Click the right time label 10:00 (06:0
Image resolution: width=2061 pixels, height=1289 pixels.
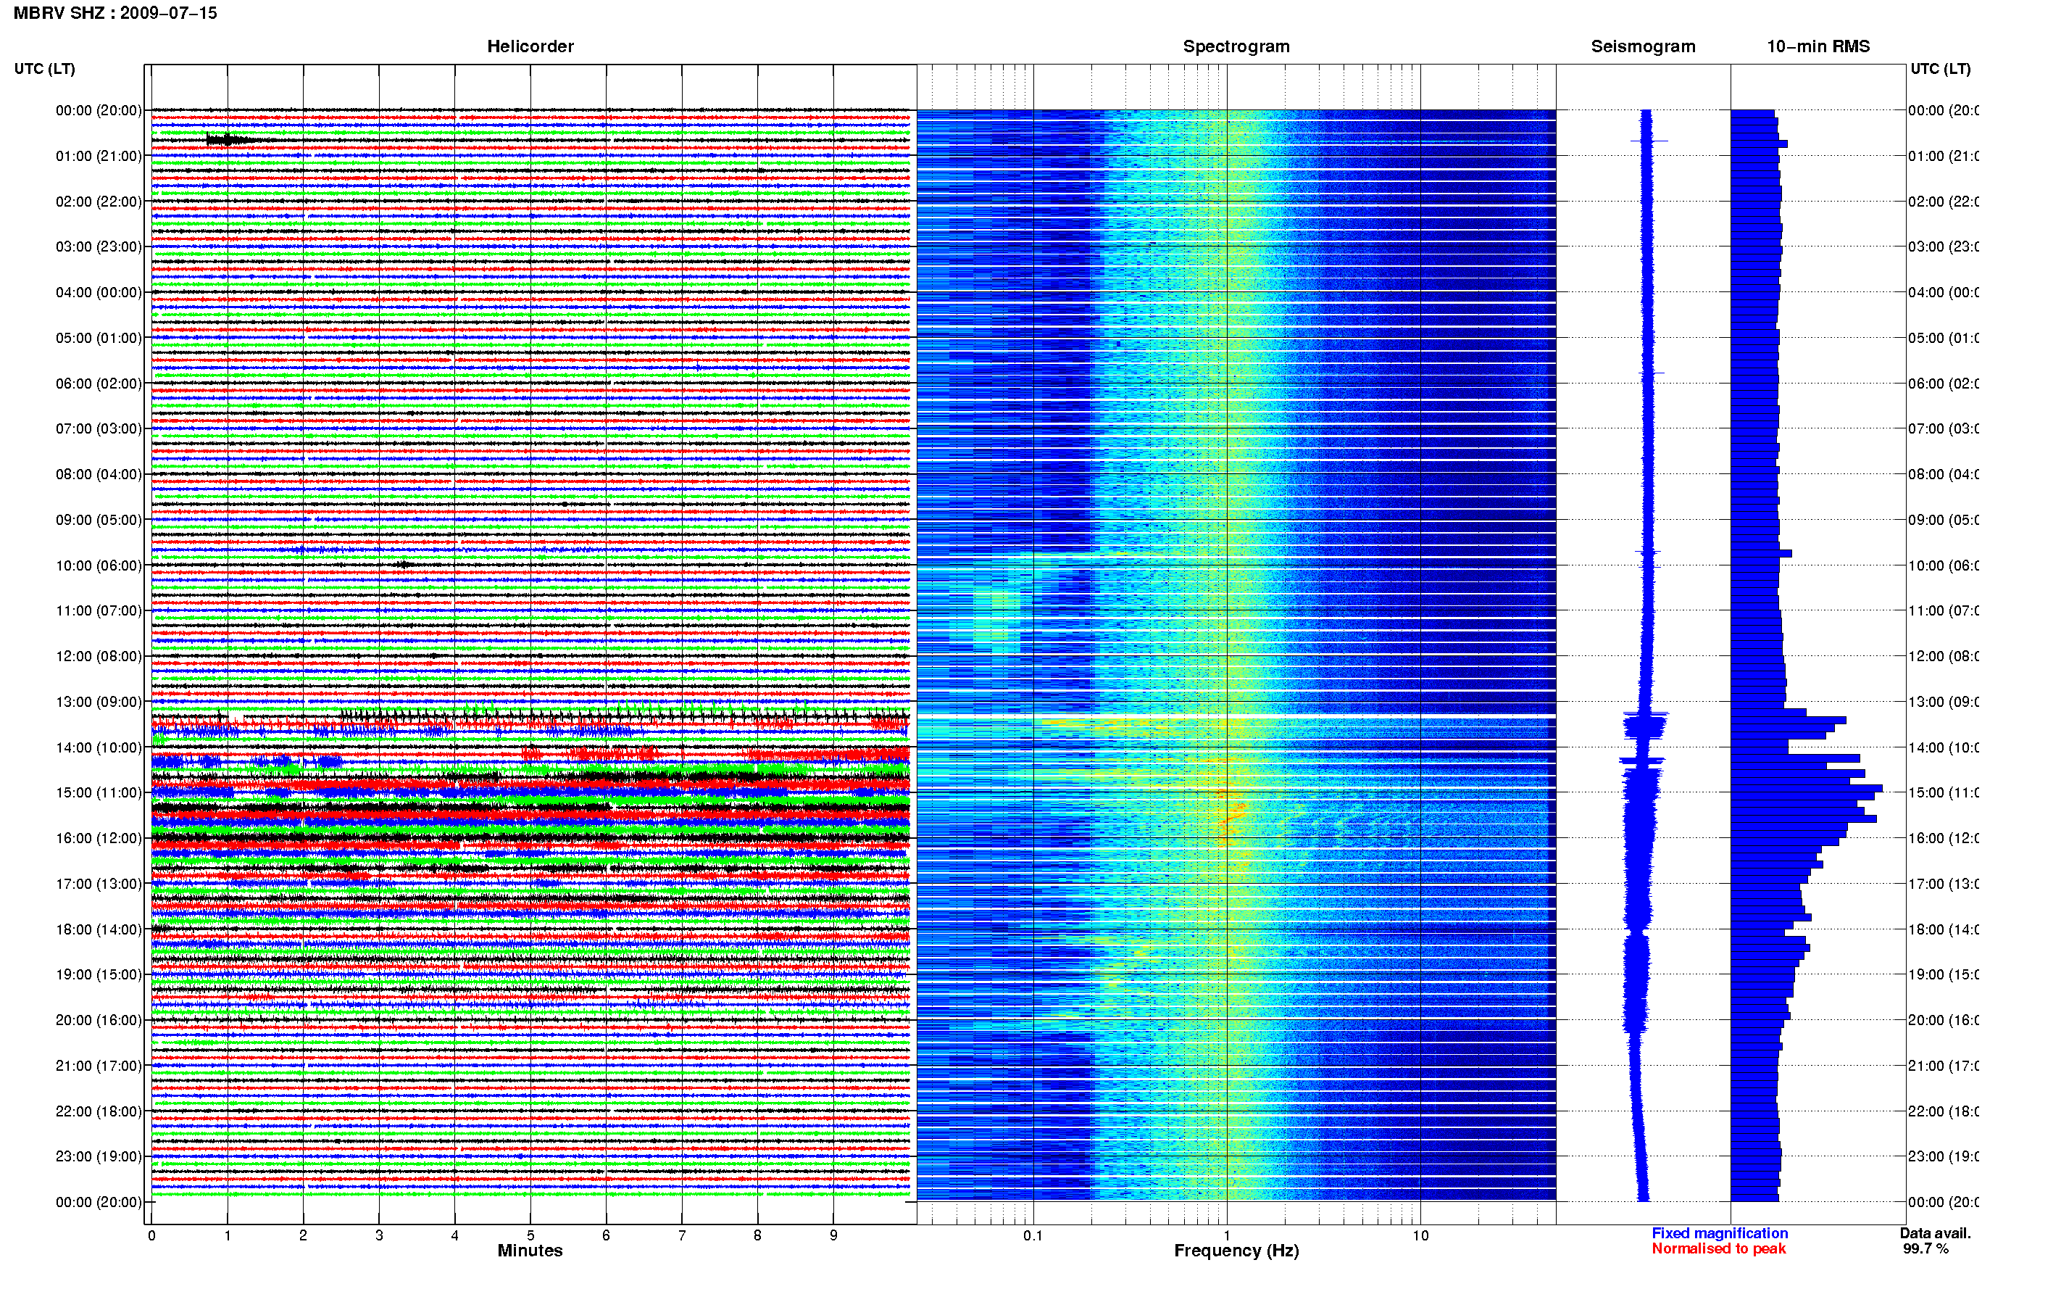pyautogui.click(x=1944, y=565)
